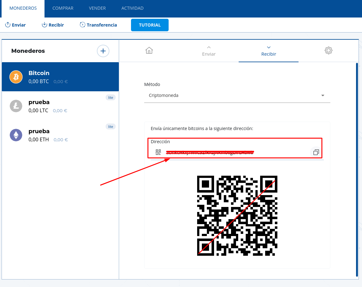Click the 0,00 LTC balance text
Image resolution: width=362 pixels, height=287 pixels.
pos(38,111)
